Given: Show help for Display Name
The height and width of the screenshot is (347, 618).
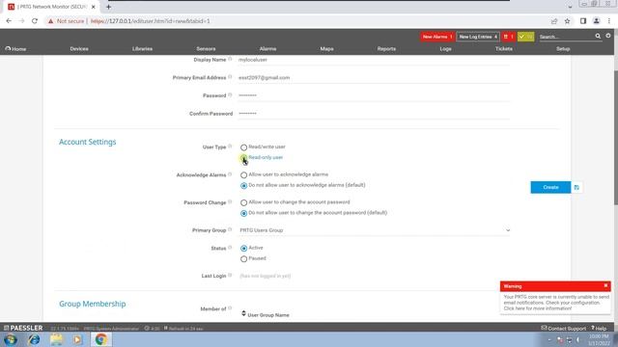Looking at the screenshot, I should (x=230, y=60).
